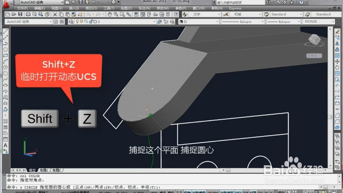The width and height of the screenshot is (343, 193).
Task: Select the Circle draw tool
Action: click(x=5, y=67)
